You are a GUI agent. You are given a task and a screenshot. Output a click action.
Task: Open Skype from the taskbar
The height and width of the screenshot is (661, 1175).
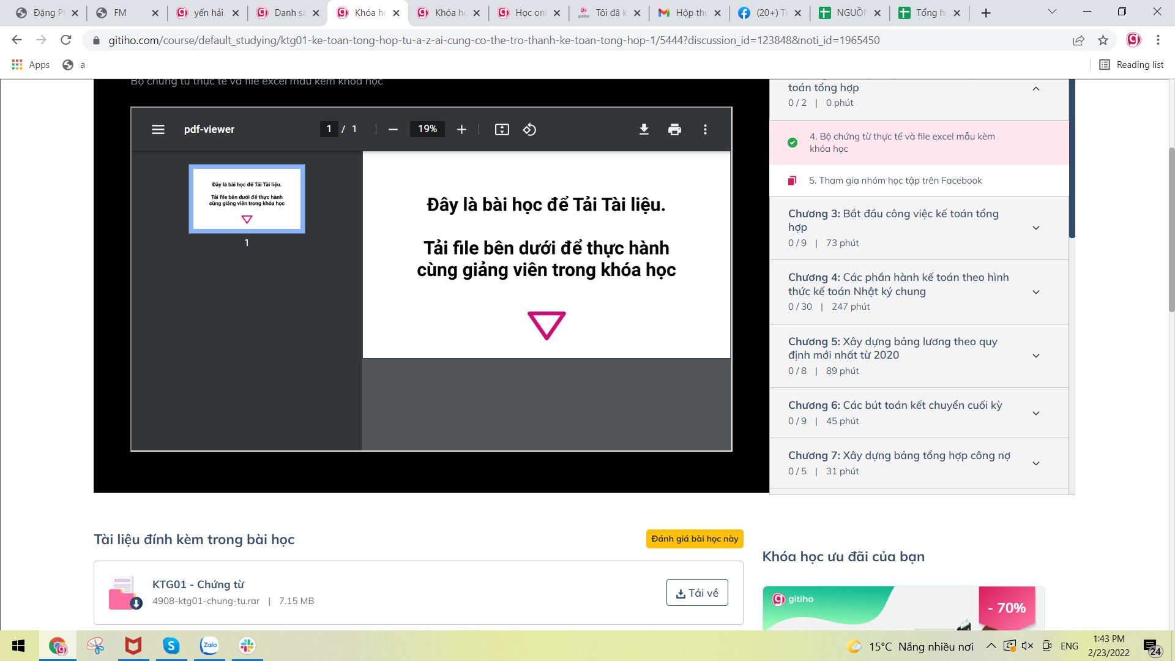coord(171,646)
